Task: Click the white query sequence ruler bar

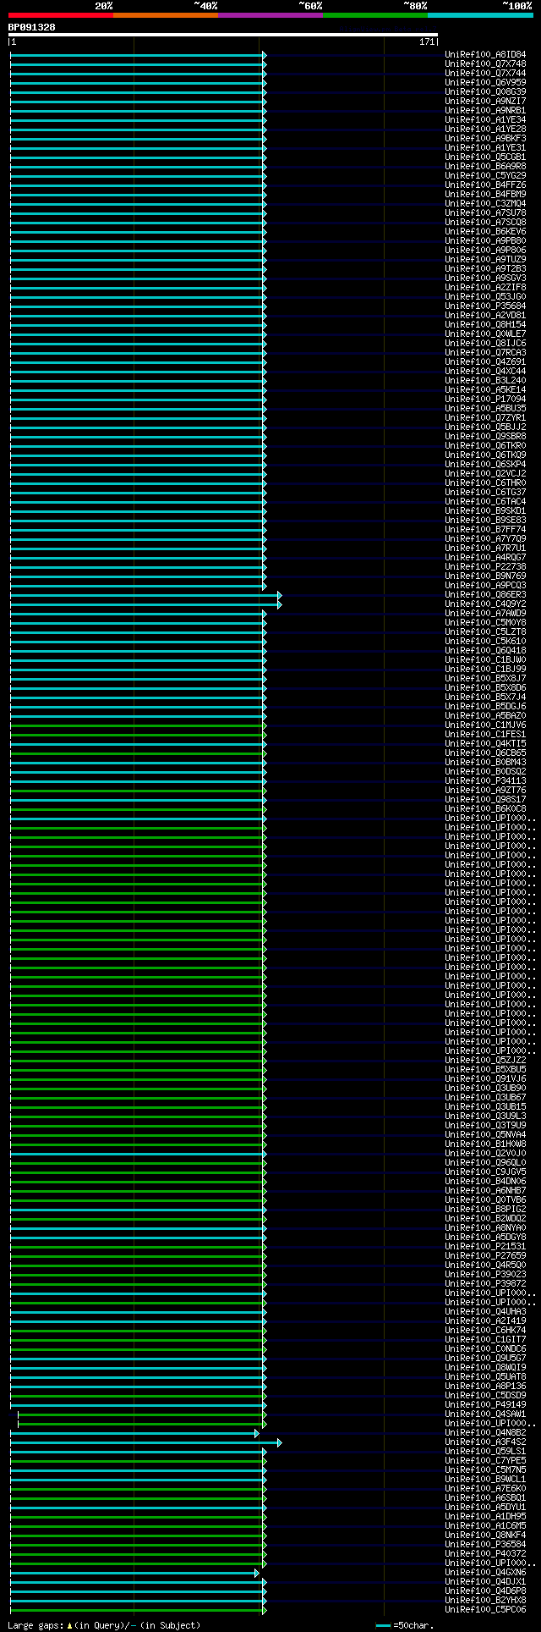Action: [x=223, y=35]
